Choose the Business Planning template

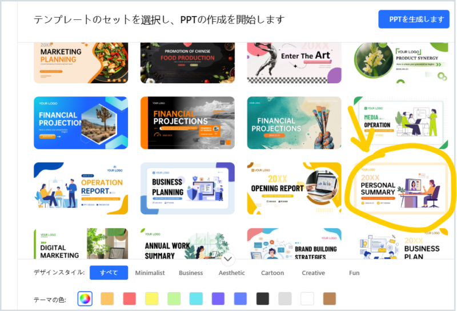(187, 188)
